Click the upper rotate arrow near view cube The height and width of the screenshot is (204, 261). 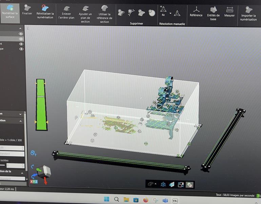(33, 167)
